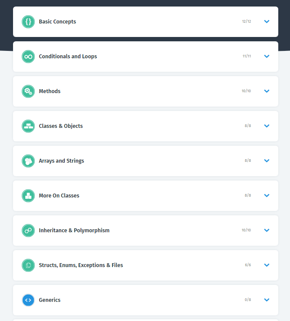This screenshot has height=321, width=290.
Task: Expand the Arrays and Strings chevron
Action: [267, 161]
